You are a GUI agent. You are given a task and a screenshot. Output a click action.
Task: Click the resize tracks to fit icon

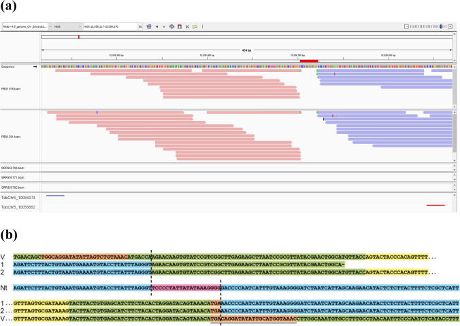pos(187,26)
